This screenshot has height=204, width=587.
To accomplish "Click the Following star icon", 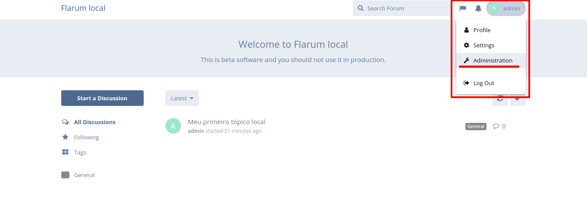I will pos(65,137).
